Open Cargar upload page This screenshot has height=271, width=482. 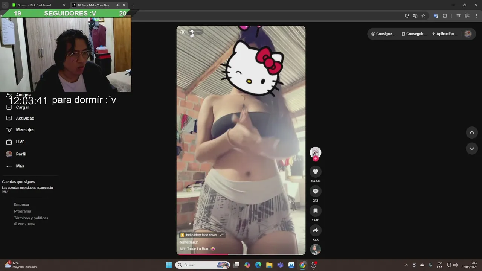18,107
